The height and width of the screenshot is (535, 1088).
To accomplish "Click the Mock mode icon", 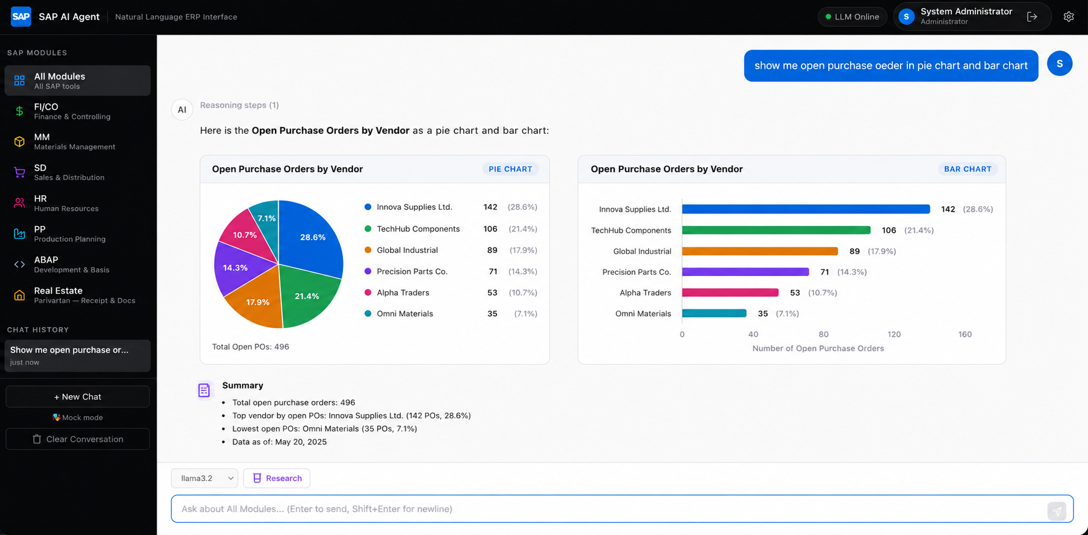I will (57, 418).
